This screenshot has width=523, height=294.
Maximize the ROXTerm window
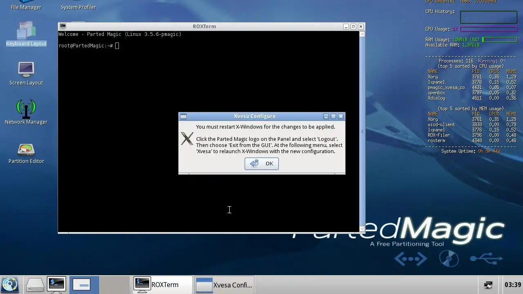pos(353,27)
